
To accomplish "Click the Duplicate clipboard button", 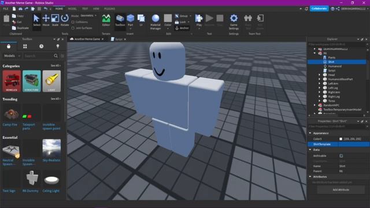I will 21,28.
